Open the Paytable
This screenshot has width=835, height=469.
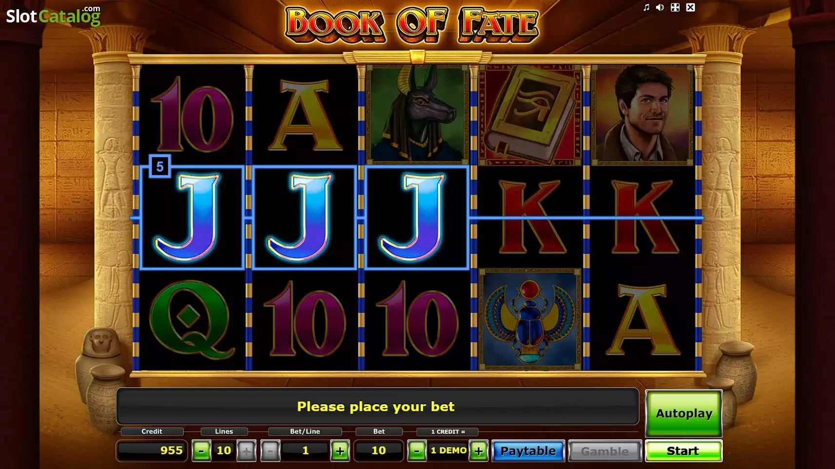(528, 451)
